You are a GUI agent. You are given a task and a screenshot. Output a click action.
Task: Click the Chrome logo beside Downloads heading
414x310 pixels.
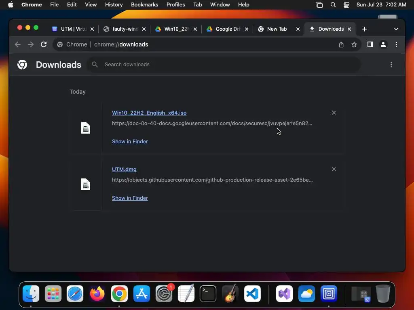[22, 65]
